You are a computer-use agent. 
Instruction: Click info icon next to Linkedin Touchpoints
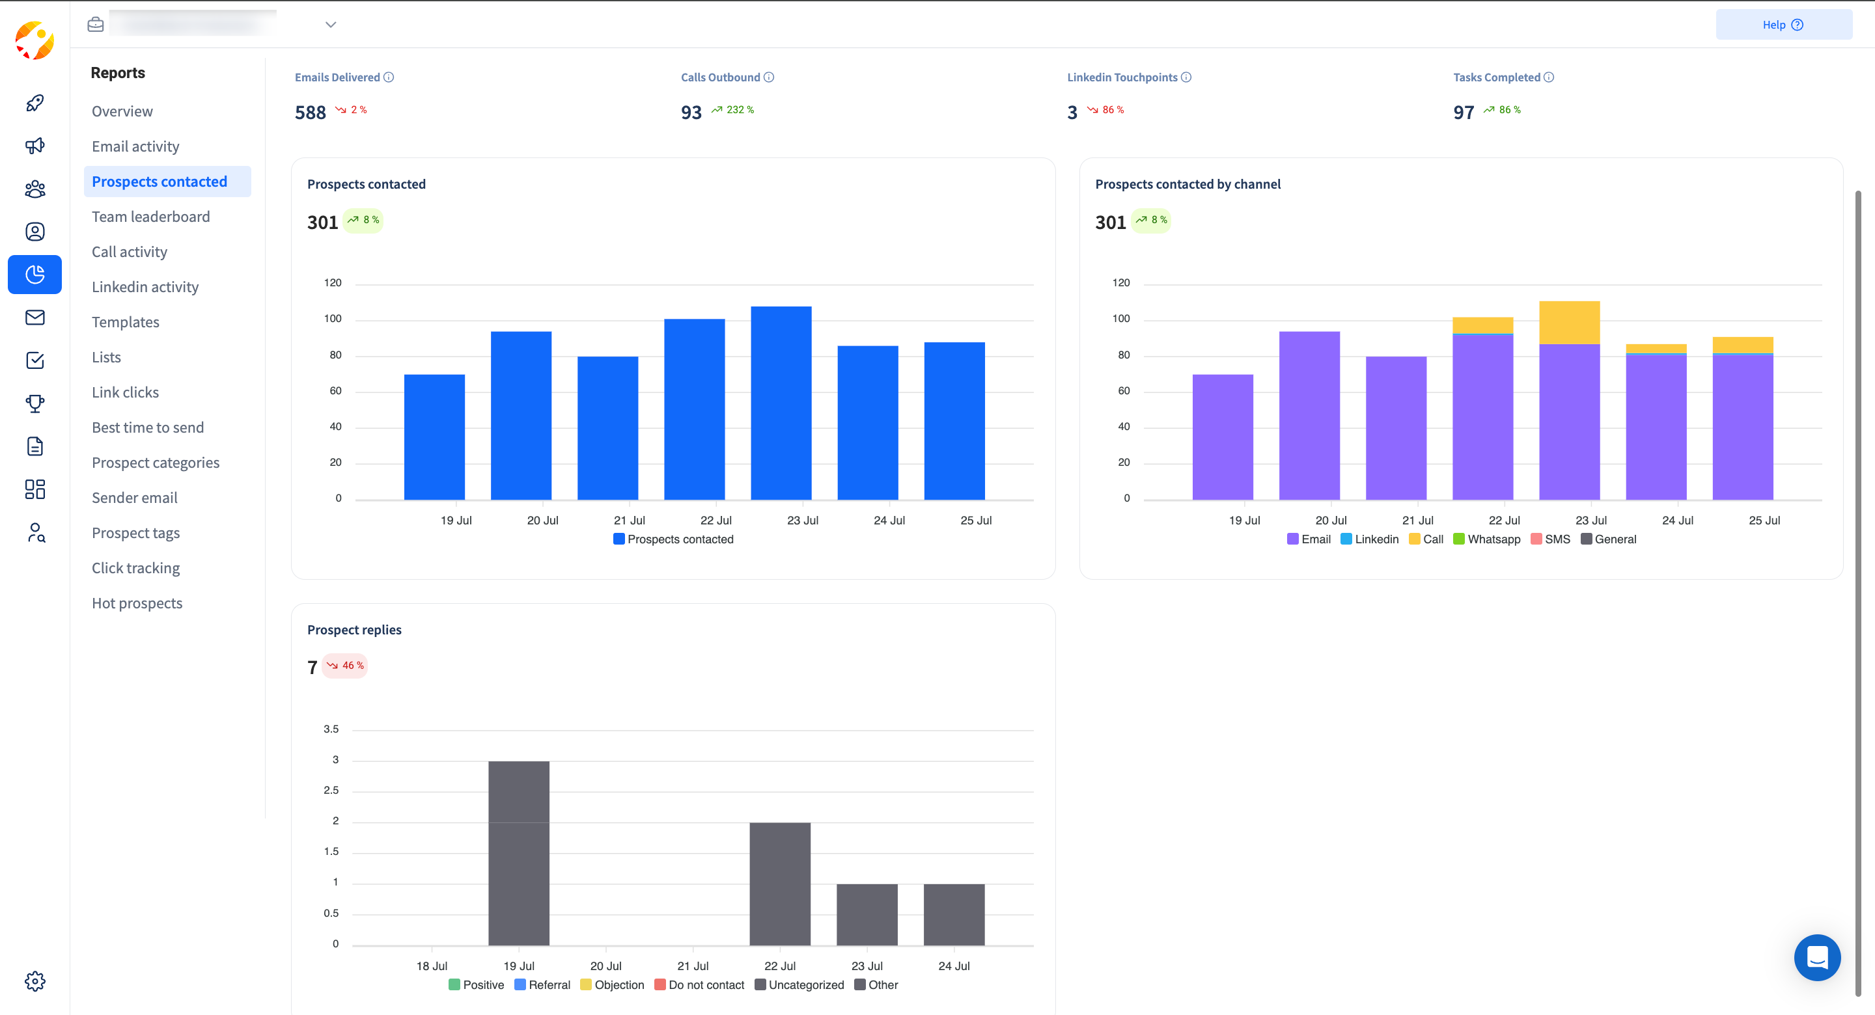pyautogui.click(x=1186, y=77)
